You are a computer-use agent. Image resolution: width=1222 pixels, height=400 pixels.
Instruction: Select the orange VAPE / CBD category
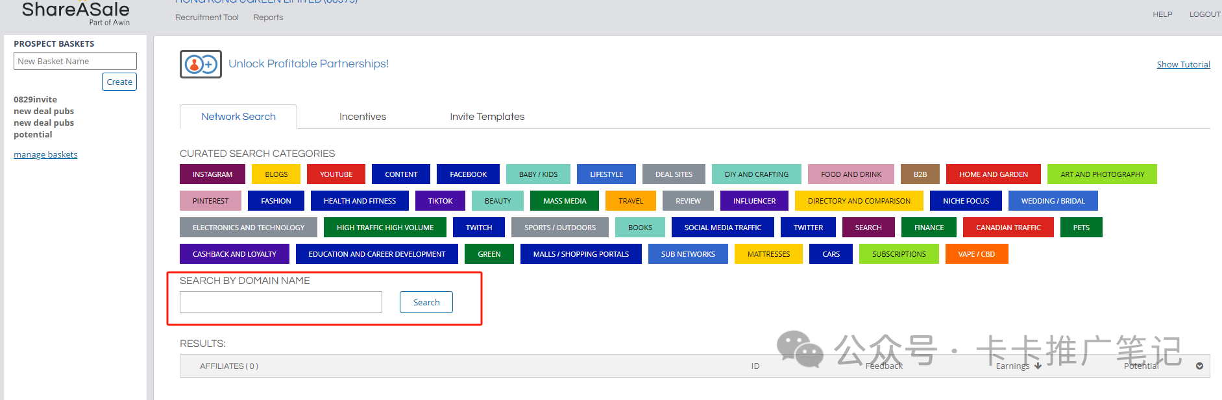click(x=976, y=254)
